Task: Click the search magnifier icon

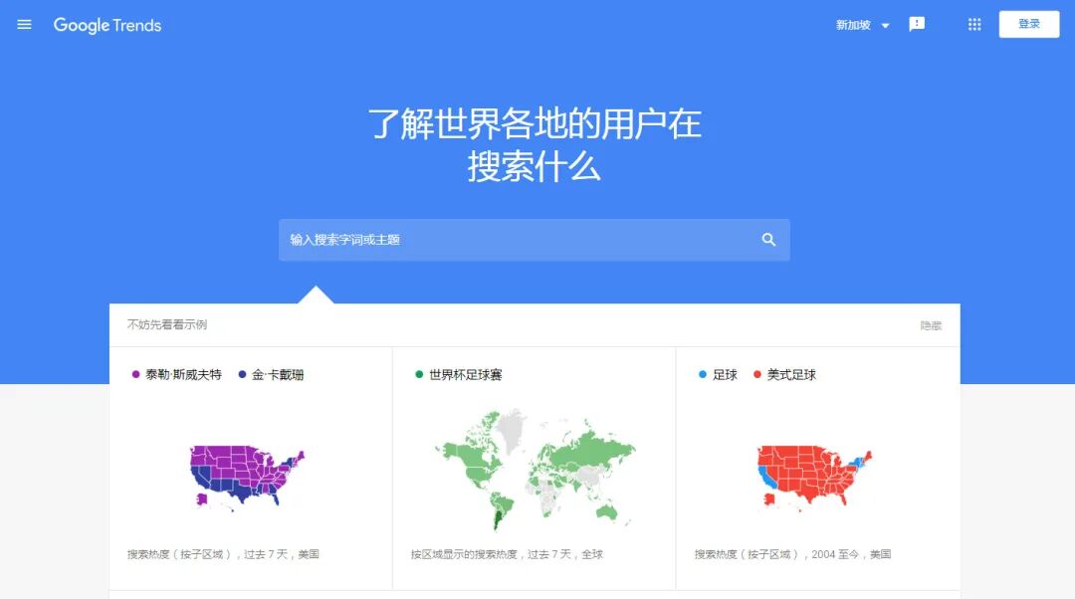Action: (767, 239)
